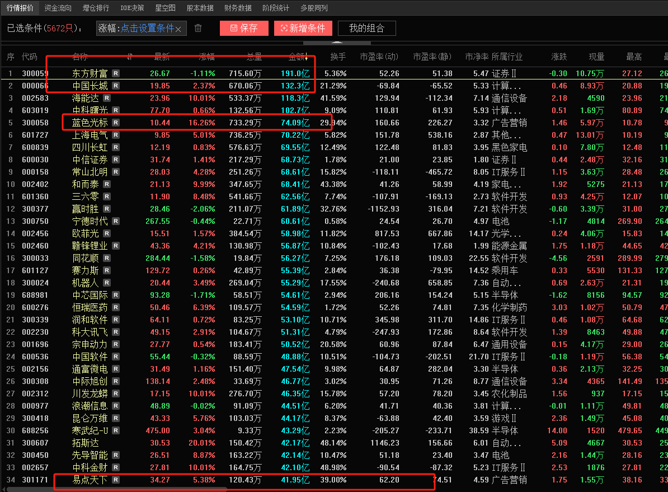The image size is (668, 492).
Task: Switch to the 财务数据 tab
Action: (x=238, y=8)
